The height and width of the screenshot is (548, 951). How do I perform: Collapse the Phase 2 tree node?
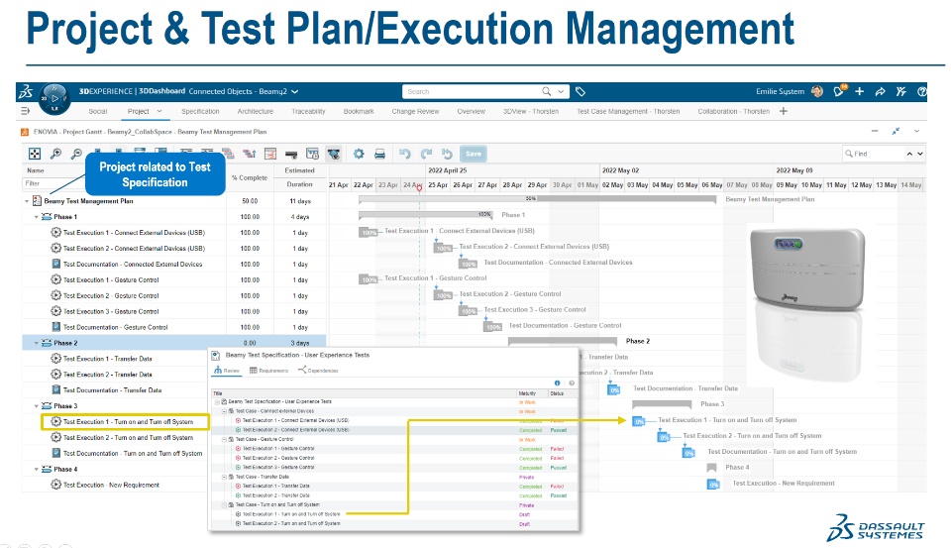click(37, 343)
